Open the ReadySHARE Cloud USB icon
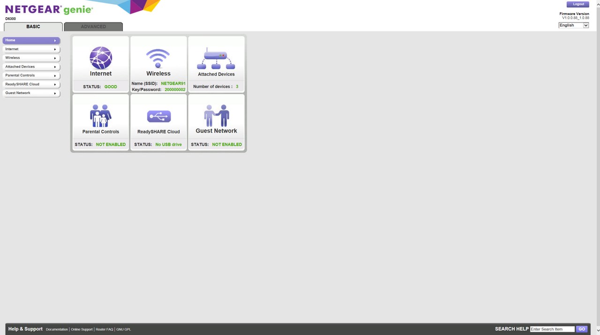600x335 pixels. coord(159,116)
